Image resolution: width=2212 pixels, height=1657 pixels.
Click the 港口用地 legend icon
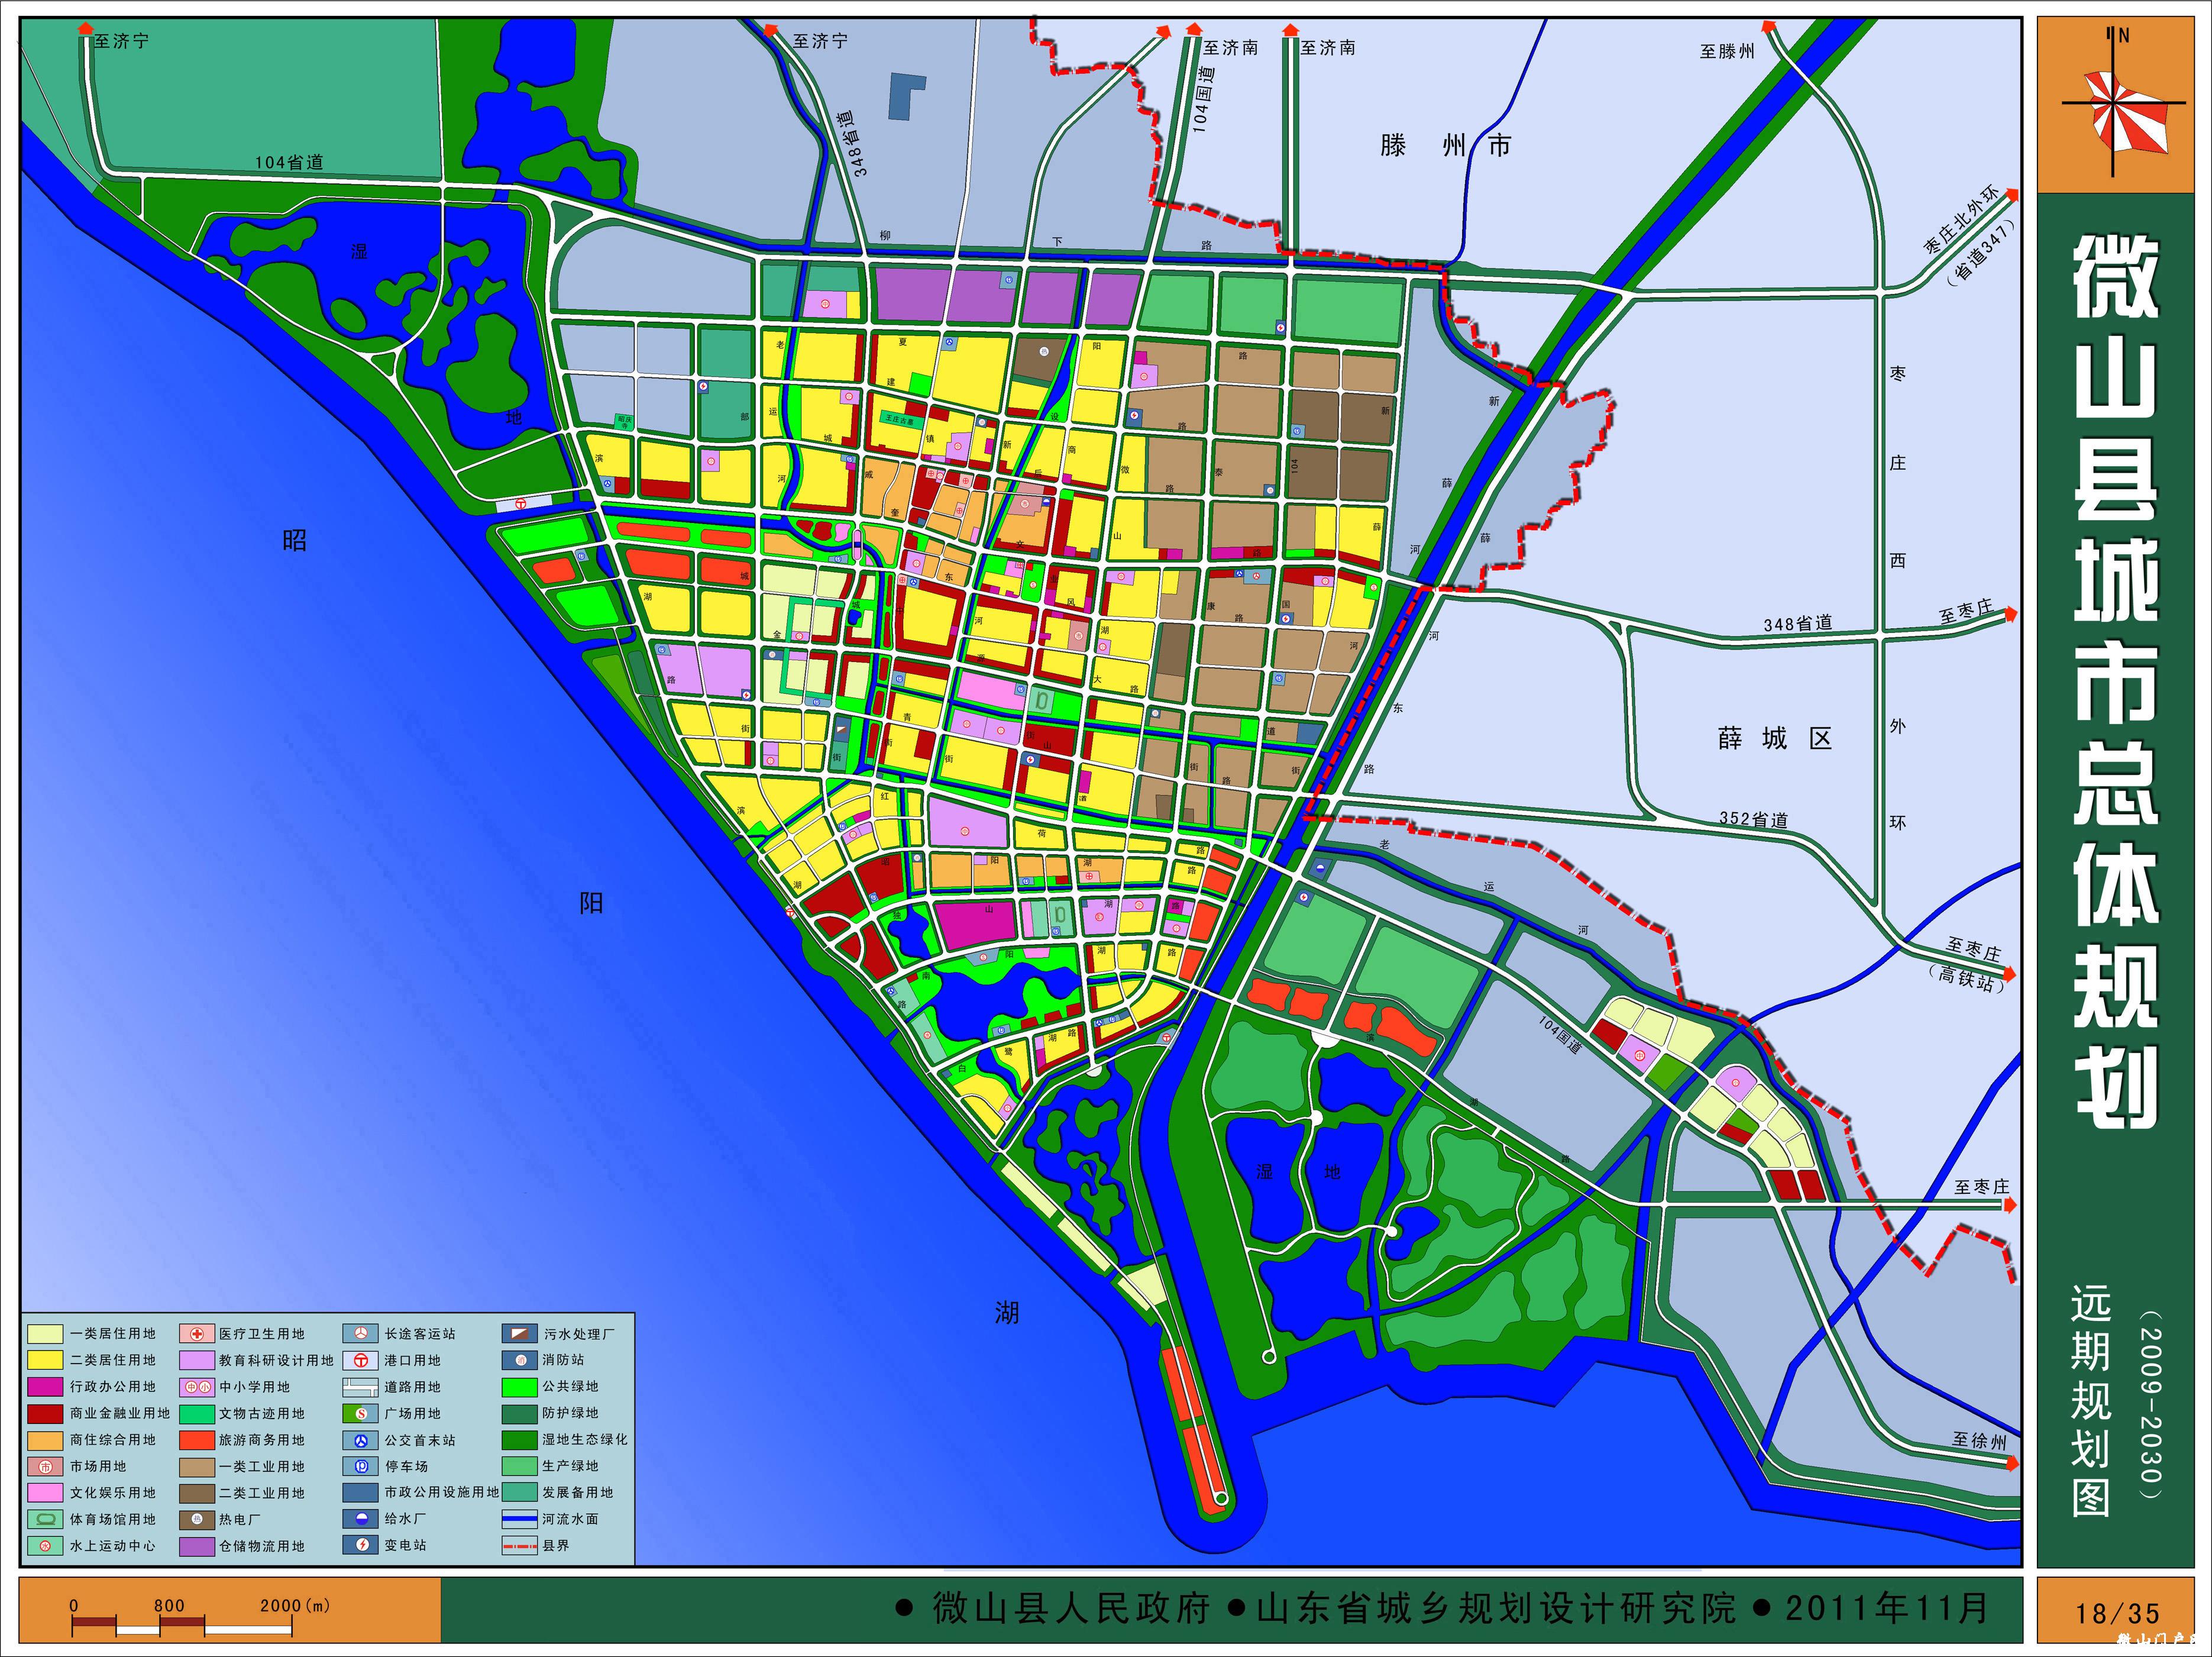(360, 1360)
